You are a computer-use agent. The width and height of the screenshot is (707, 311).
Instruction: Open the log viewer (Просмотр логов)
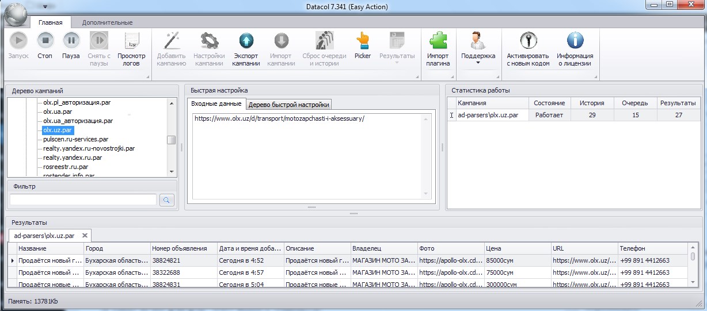pos(131,41)
